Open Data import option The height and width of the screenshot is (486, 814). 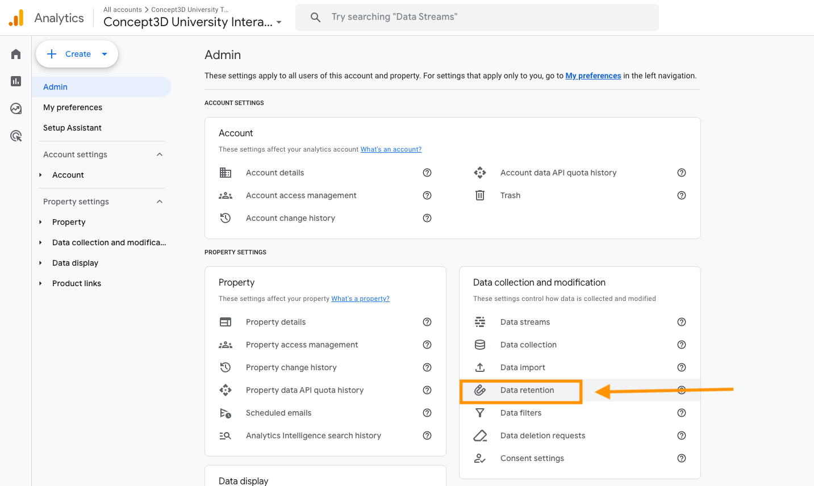click(x=523, y=367)
